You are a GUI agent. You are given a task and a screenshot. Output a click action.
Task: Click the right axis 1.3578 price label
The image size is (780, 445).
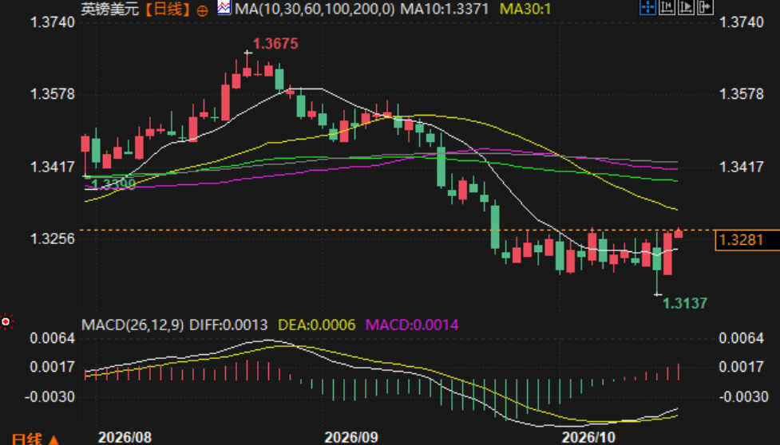(x=741, y=94)
